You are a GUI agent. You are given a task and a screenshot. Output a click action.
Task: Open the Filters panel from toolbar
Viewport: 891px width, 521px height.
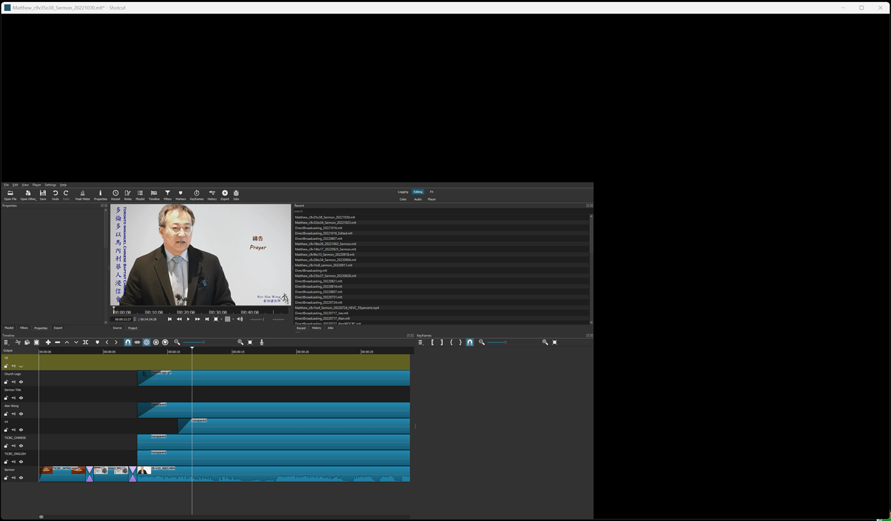(167, 194)
